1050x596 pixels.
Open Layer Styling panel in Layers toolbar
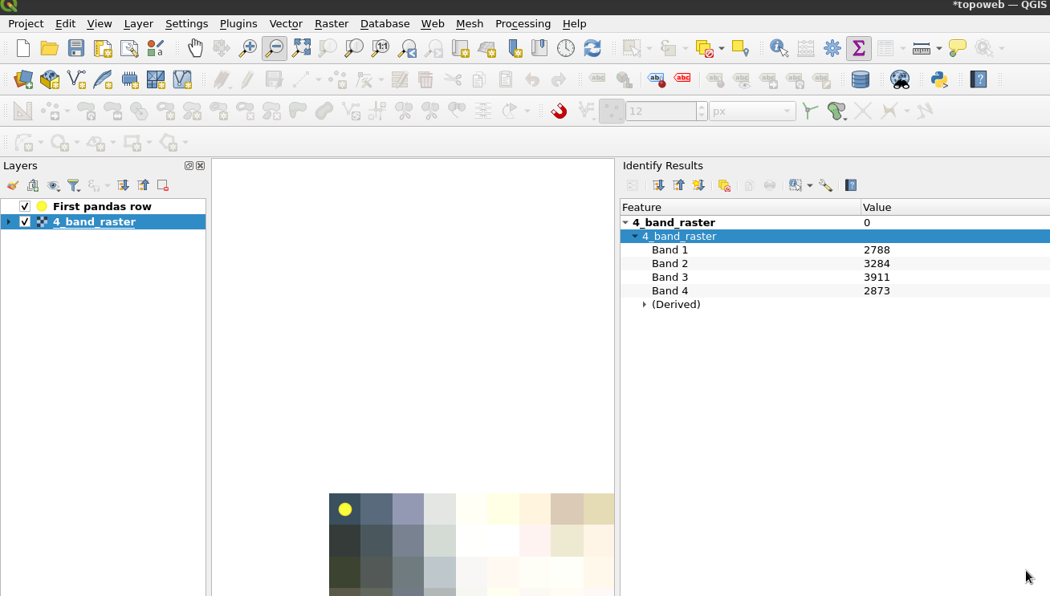(x=13, y=185)
